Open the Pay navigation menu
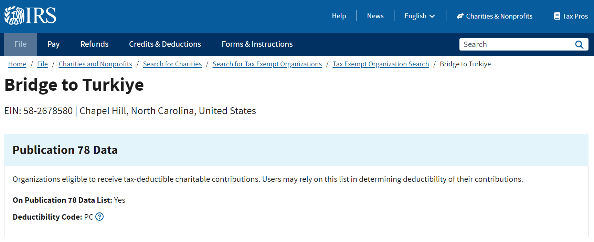Screen dimensions: 594x242 coord(53,44)
